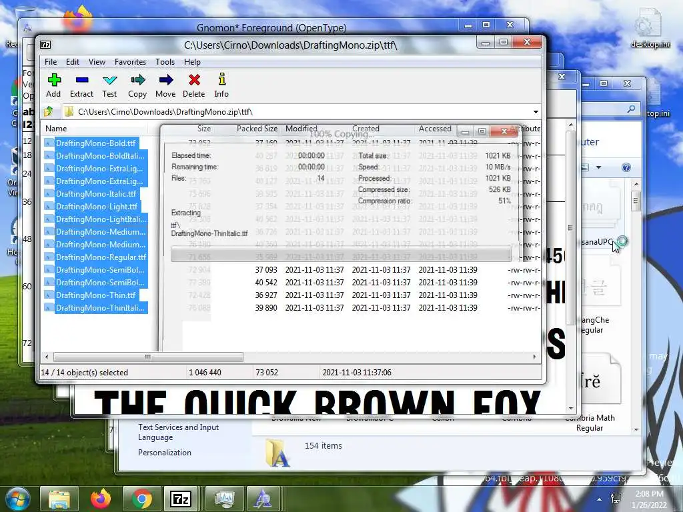Minimize the Copying progress dialog

[x=465, y=131]
